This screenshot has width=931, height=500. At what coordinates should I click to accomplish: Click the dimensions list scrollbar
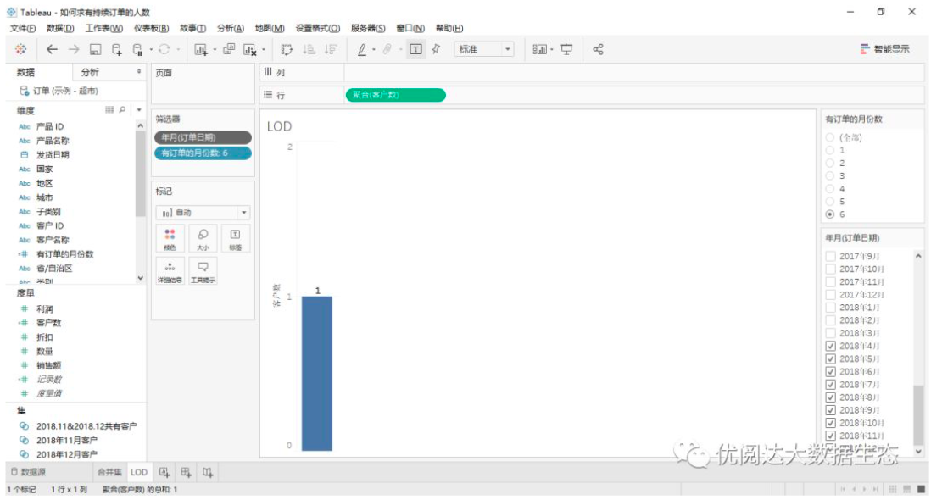pos(140,173)
